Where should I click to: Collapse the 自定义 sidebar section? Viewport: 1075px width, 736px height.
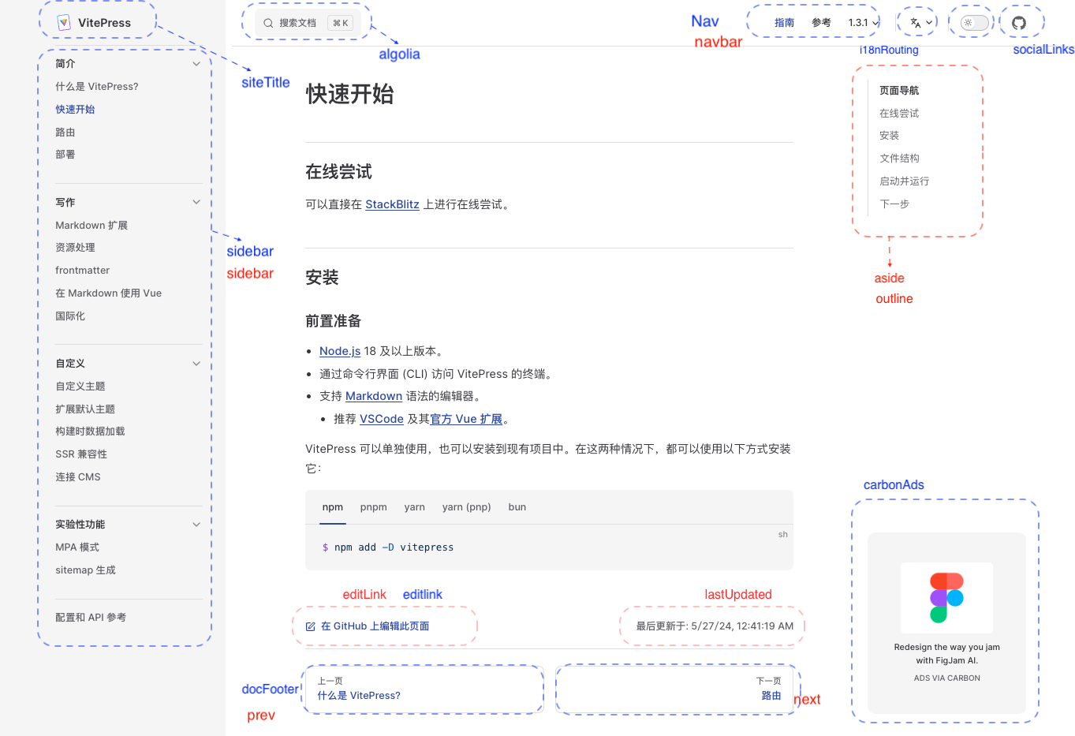click(196, 363)
